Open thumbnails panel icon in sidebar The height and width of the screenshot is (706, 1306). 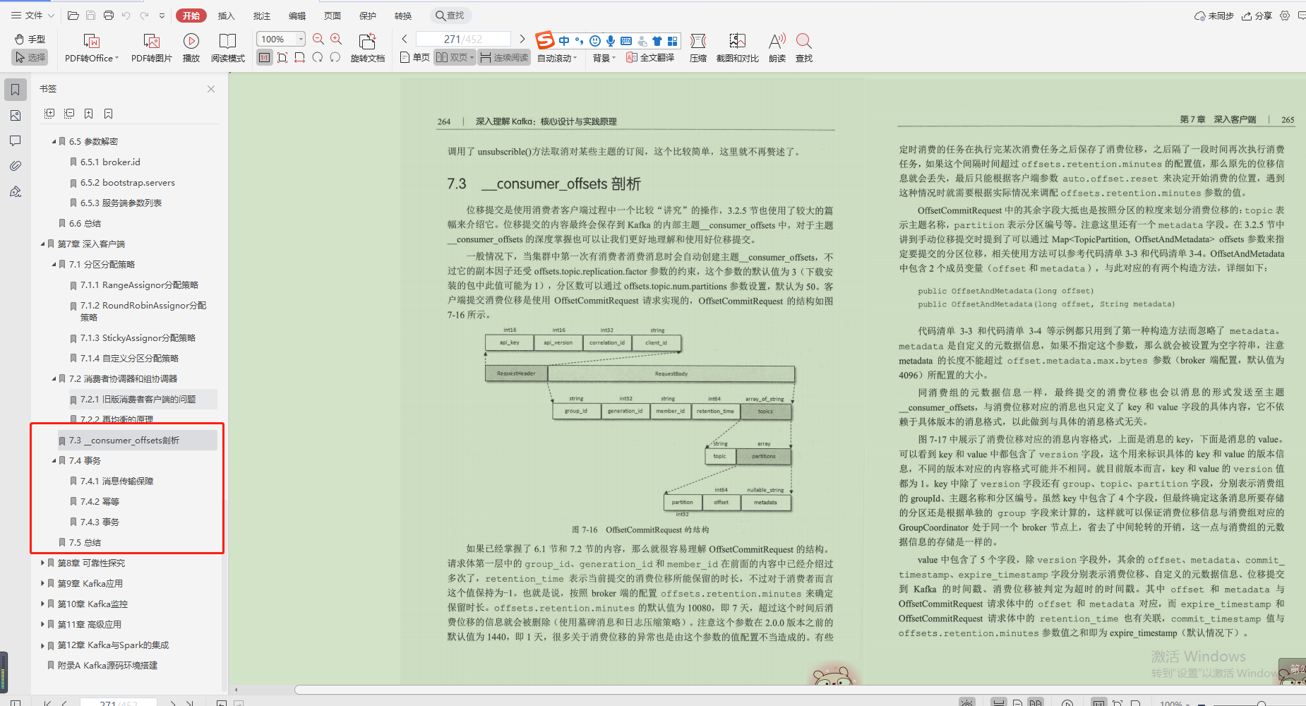16,115
